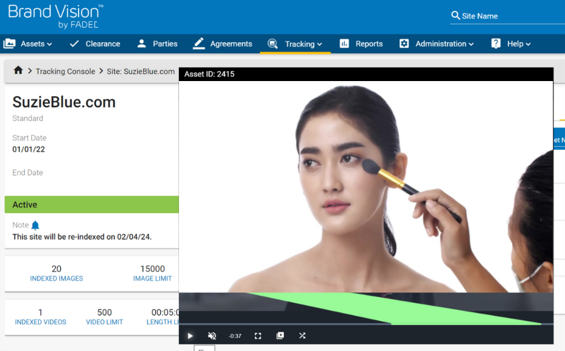Screen dimensions: 565x351
Task: Click the Help question mark icon
Action: 496,44
